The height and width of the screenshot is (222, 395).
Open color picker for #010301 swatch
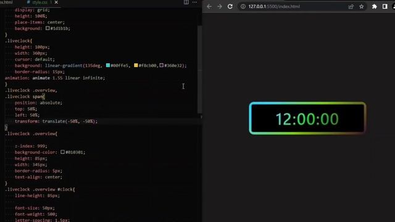62,152
